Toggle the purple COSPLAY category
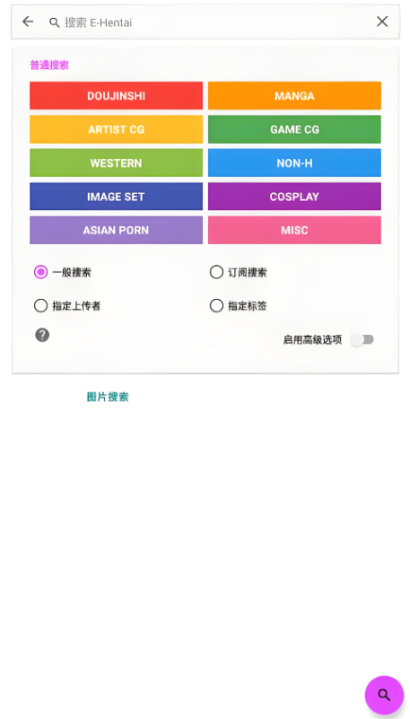The width and height of the screenshot is (410, 719). (x=294, y=197)
